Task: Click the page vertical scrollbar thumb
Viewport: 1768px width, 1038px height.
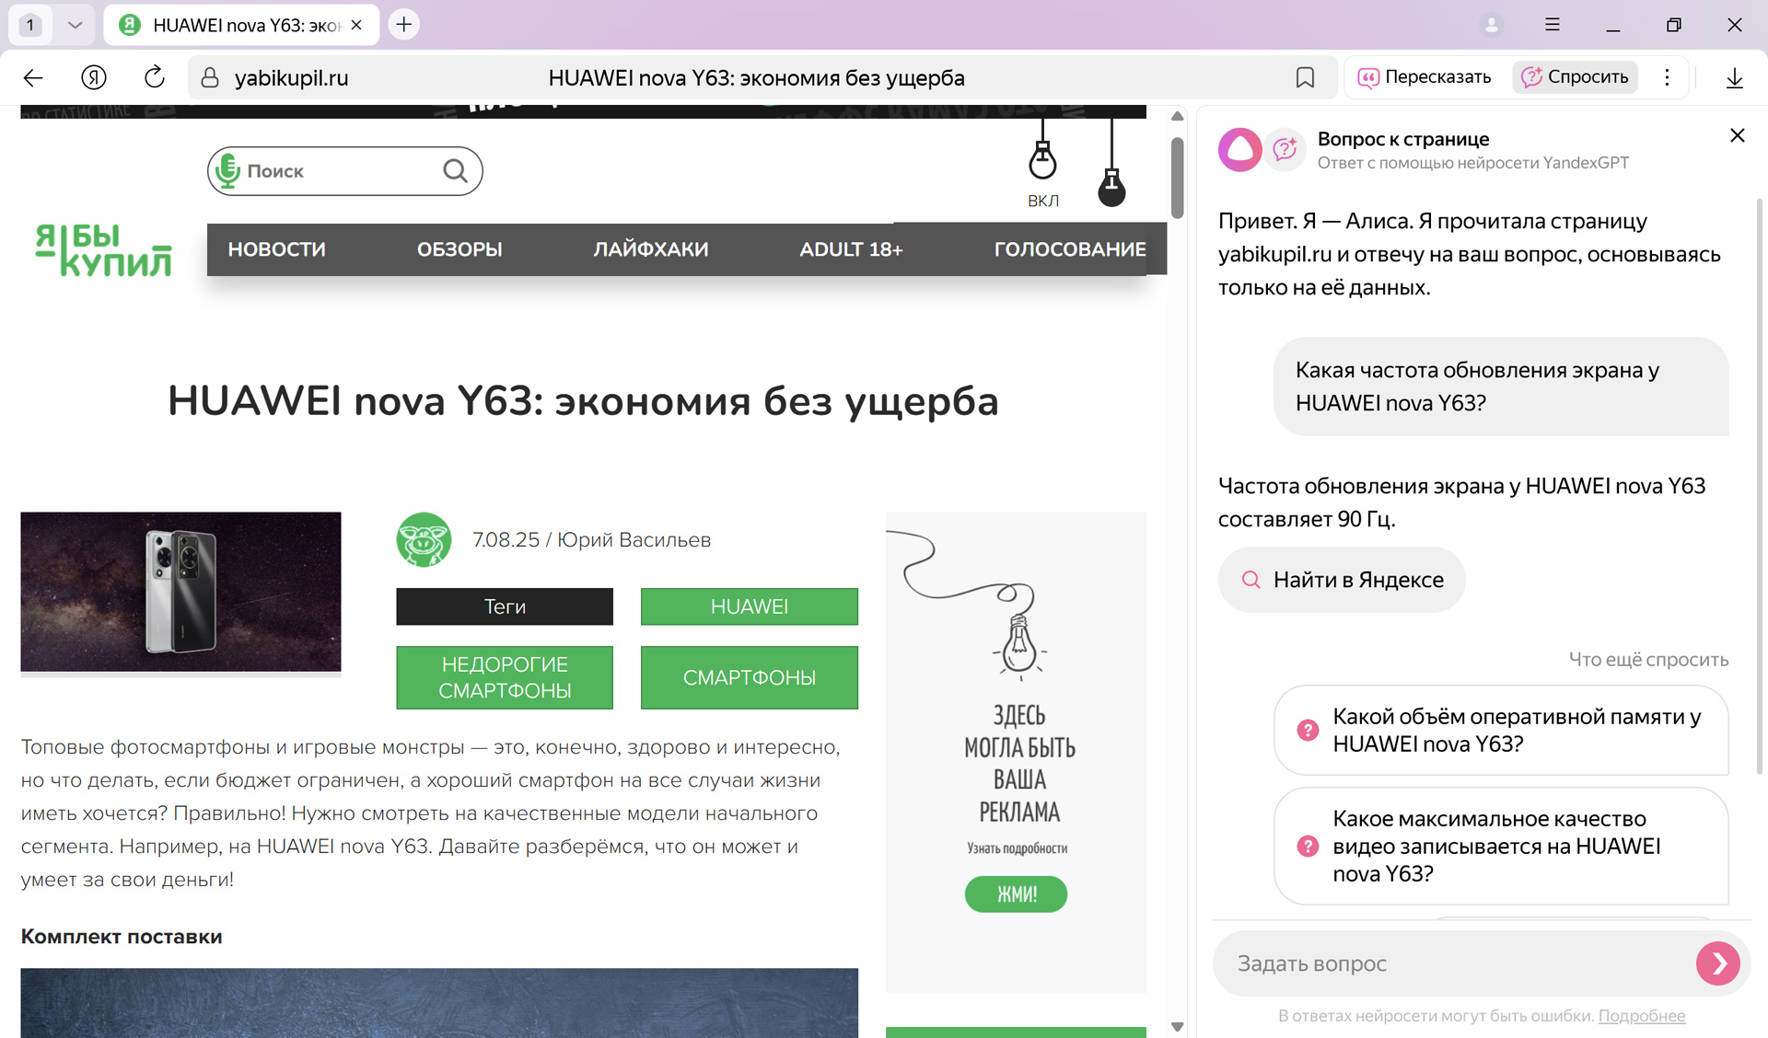Action: point(1177,178)
